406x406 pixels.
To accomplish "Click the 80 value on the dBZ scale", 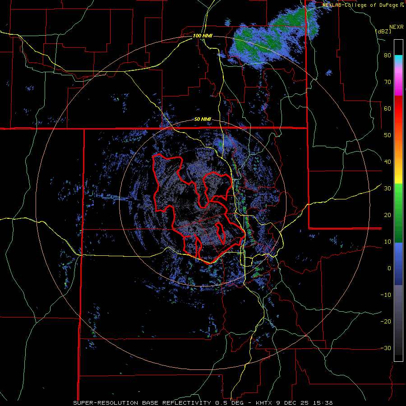I will [388, 55].
